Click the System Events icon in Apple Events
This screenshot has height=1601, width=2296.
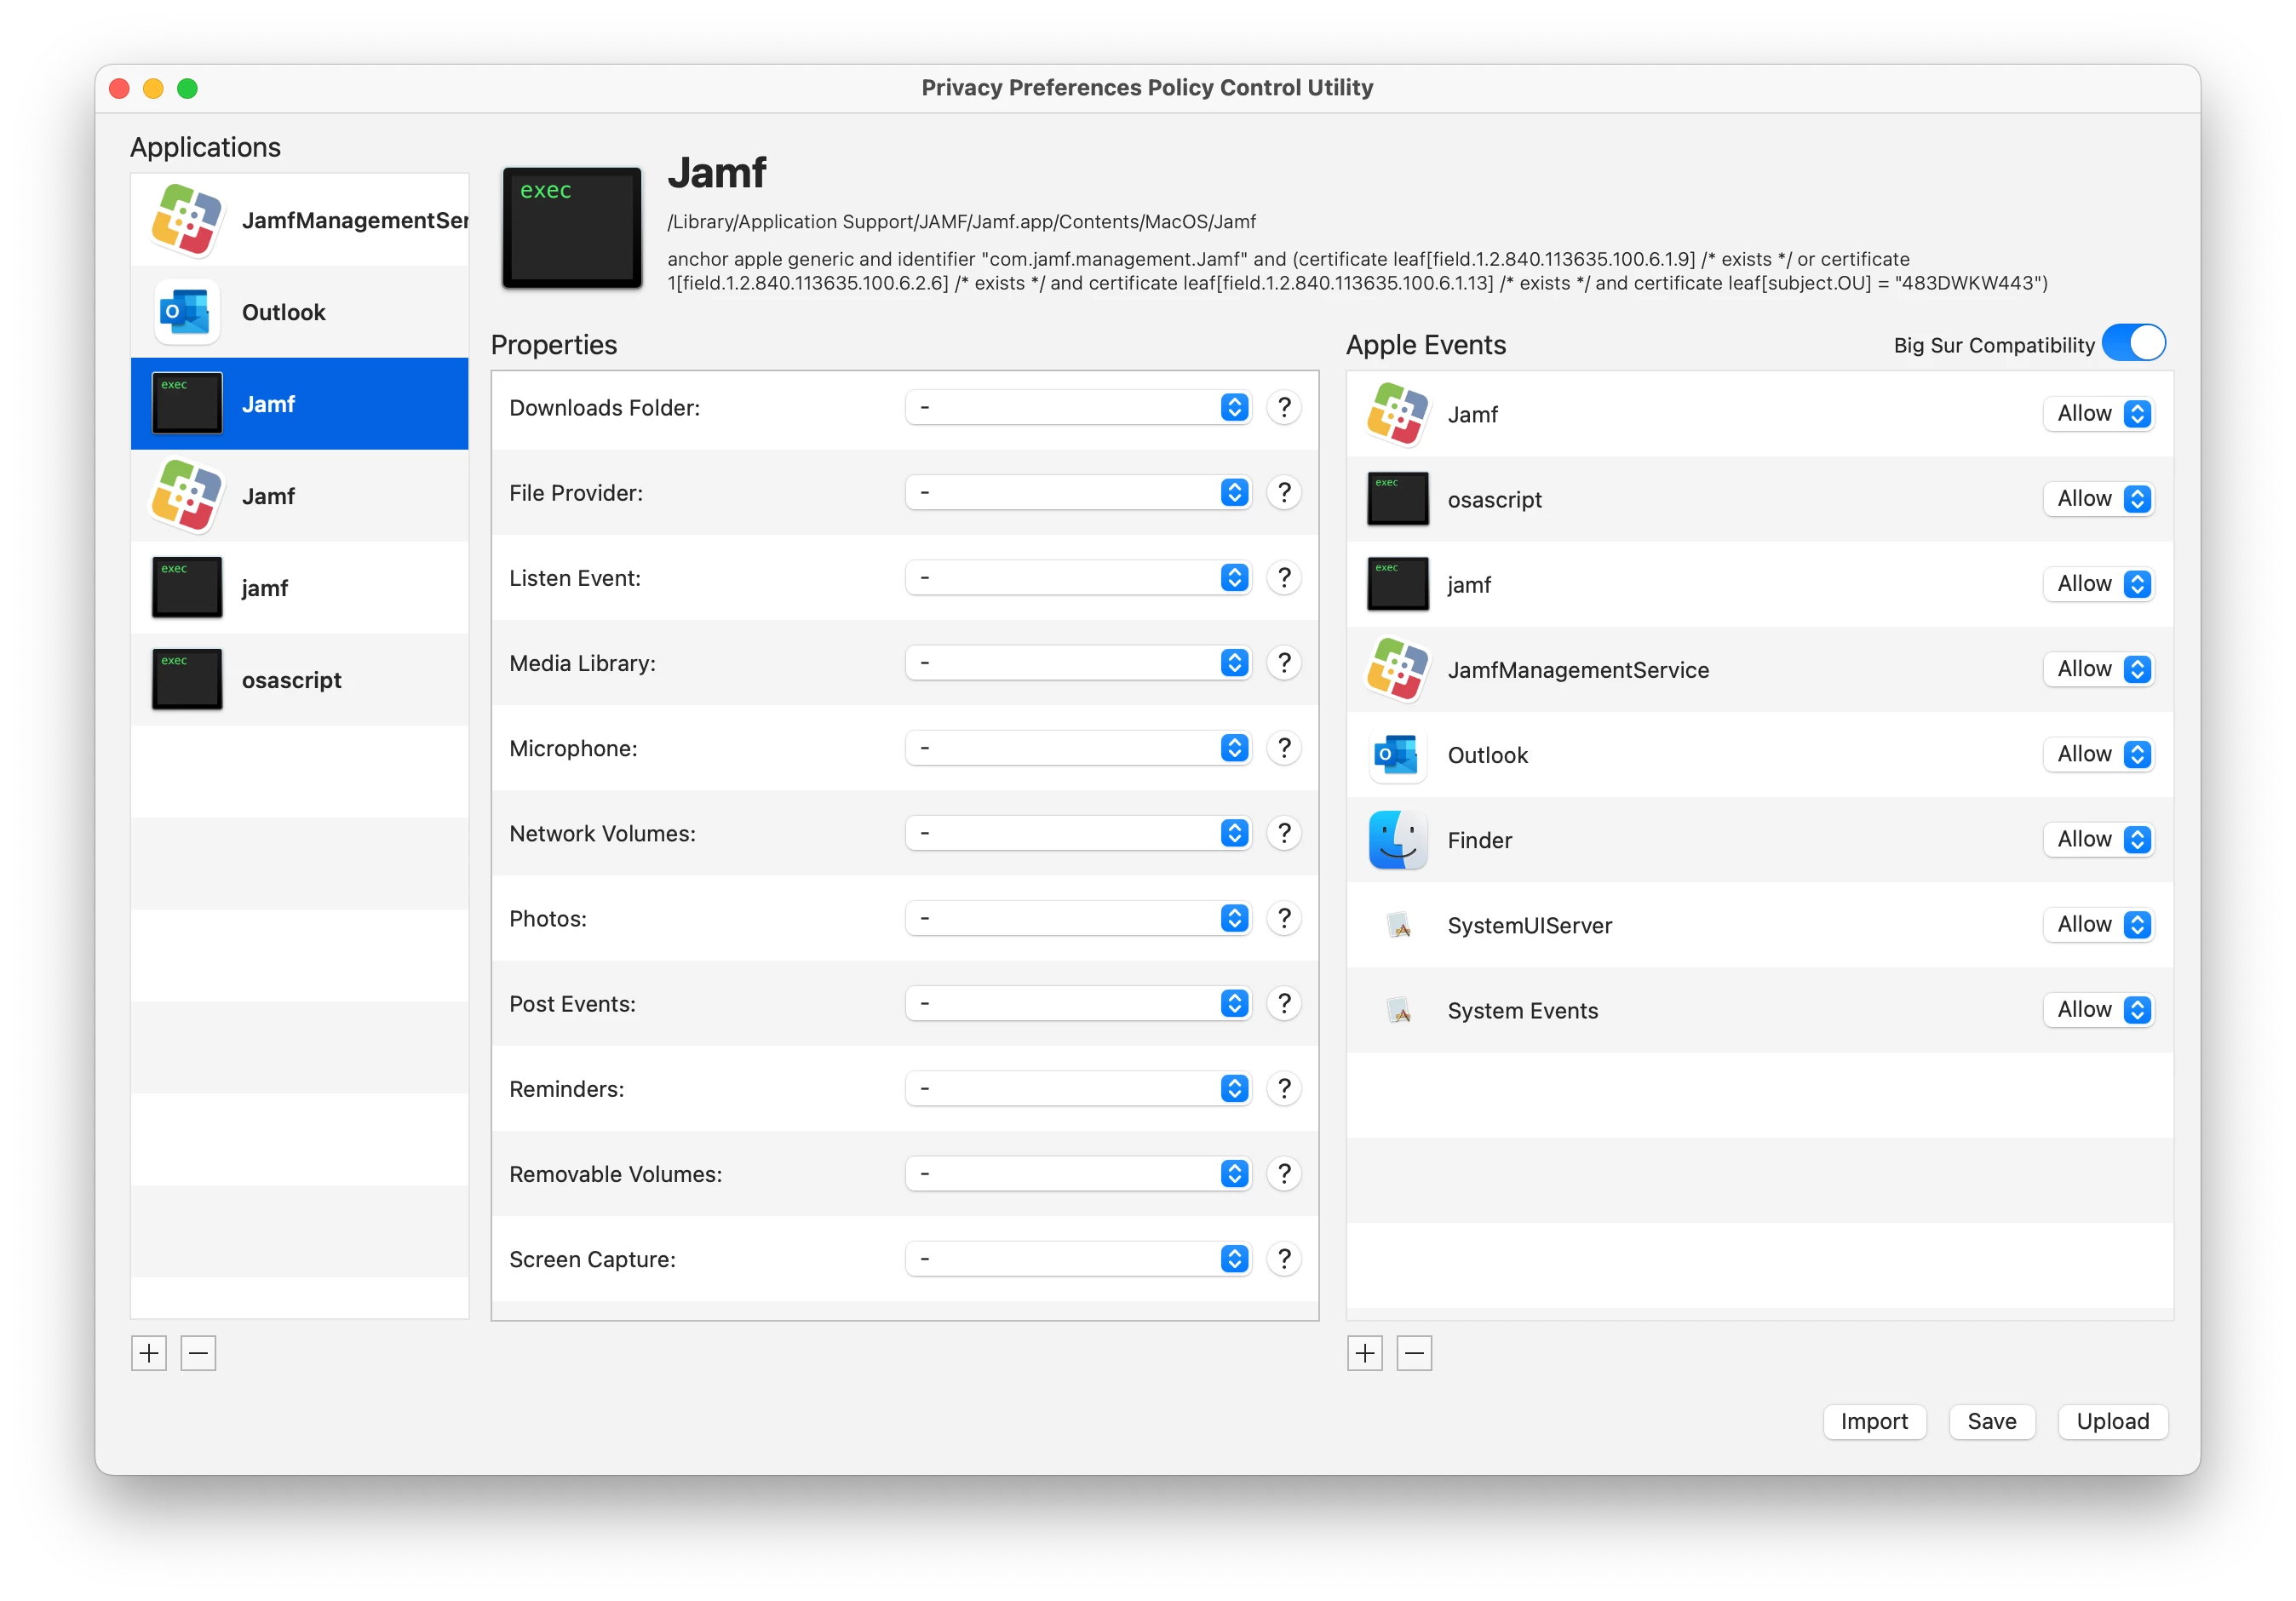point(1400,1011)
